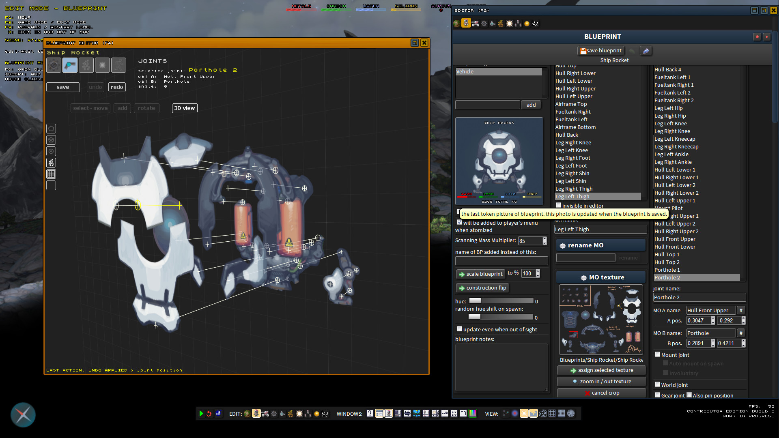Click the green play button in the bottom toolbar

pos(201,414)
